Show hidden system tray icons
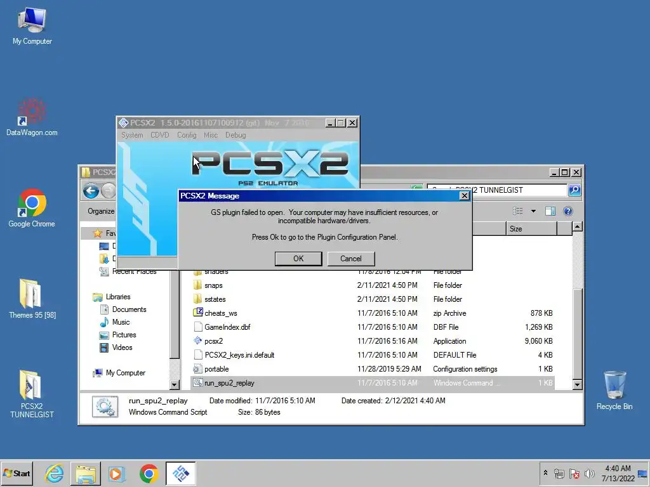 [545, 473]
